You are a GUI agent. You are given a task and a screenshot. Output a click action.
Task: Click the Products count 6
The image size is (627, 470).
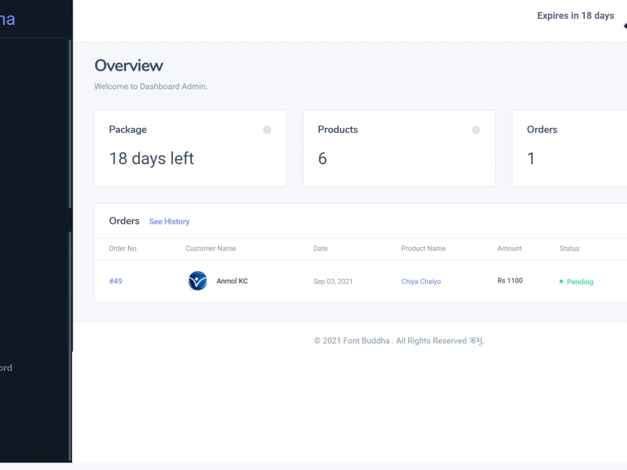point(322,159)
